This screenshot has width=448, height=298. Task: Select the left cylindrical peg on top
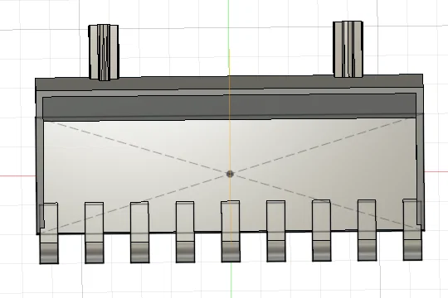[x=104, y=52]
